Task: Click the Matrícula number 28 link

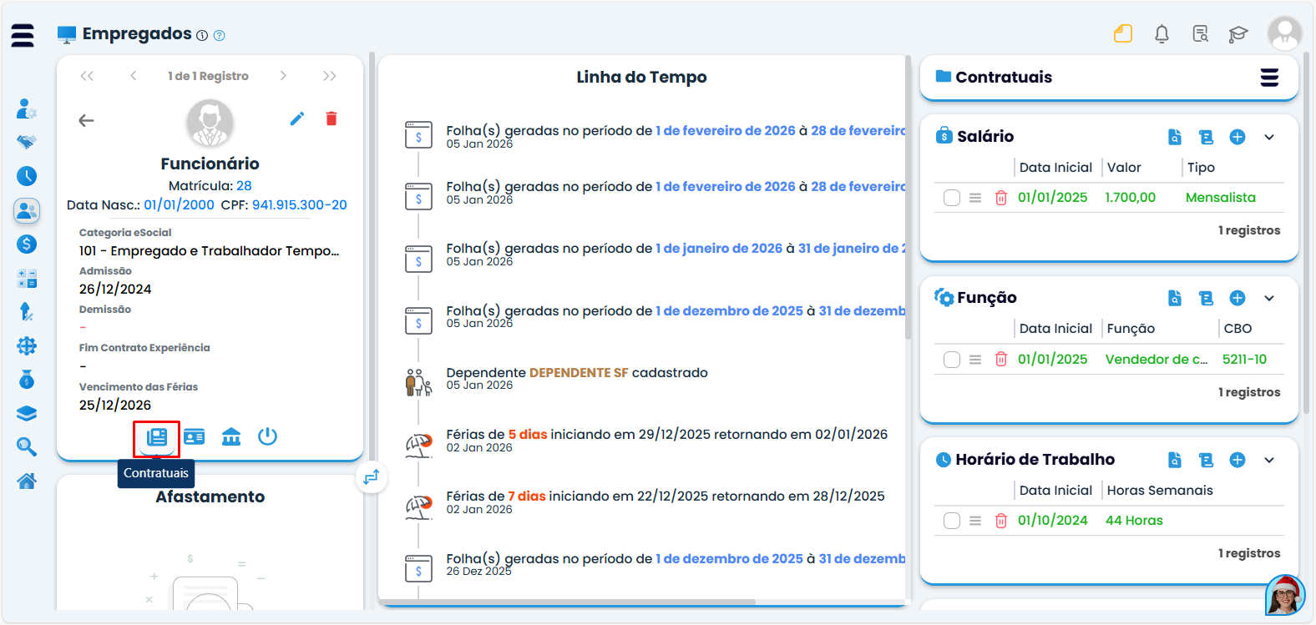Action: (244, 186)
